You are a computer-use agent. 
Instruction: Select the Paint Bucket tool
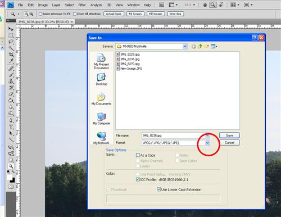tap(11, 100)
